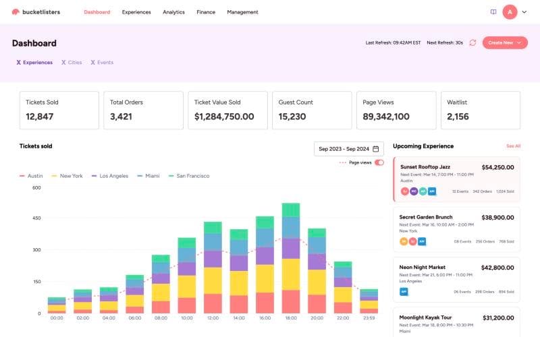Click the user avatar labeled A

point(510,12)
